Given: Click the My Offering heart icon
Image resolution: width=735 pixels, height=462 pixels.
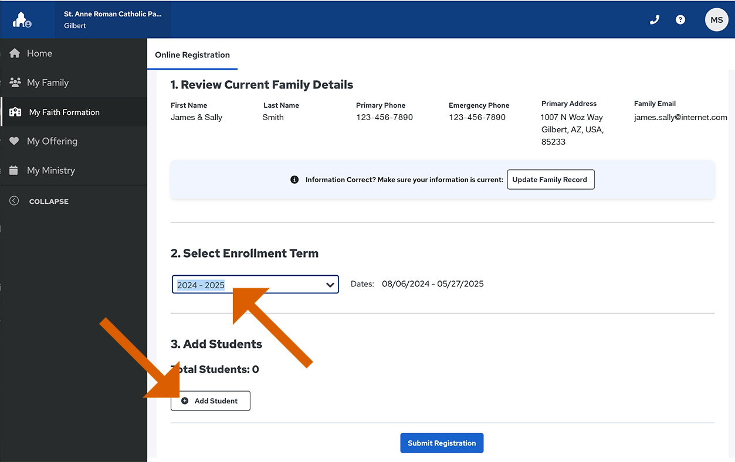Looking at the screenshot, I should [x=15, y=141].
